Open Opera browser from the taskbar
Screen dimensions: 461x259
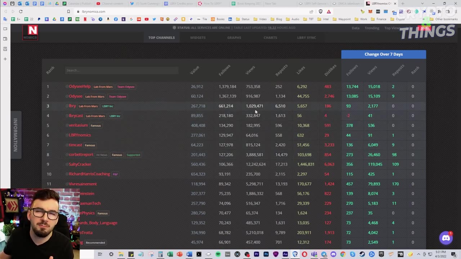[x=305, y=254]
